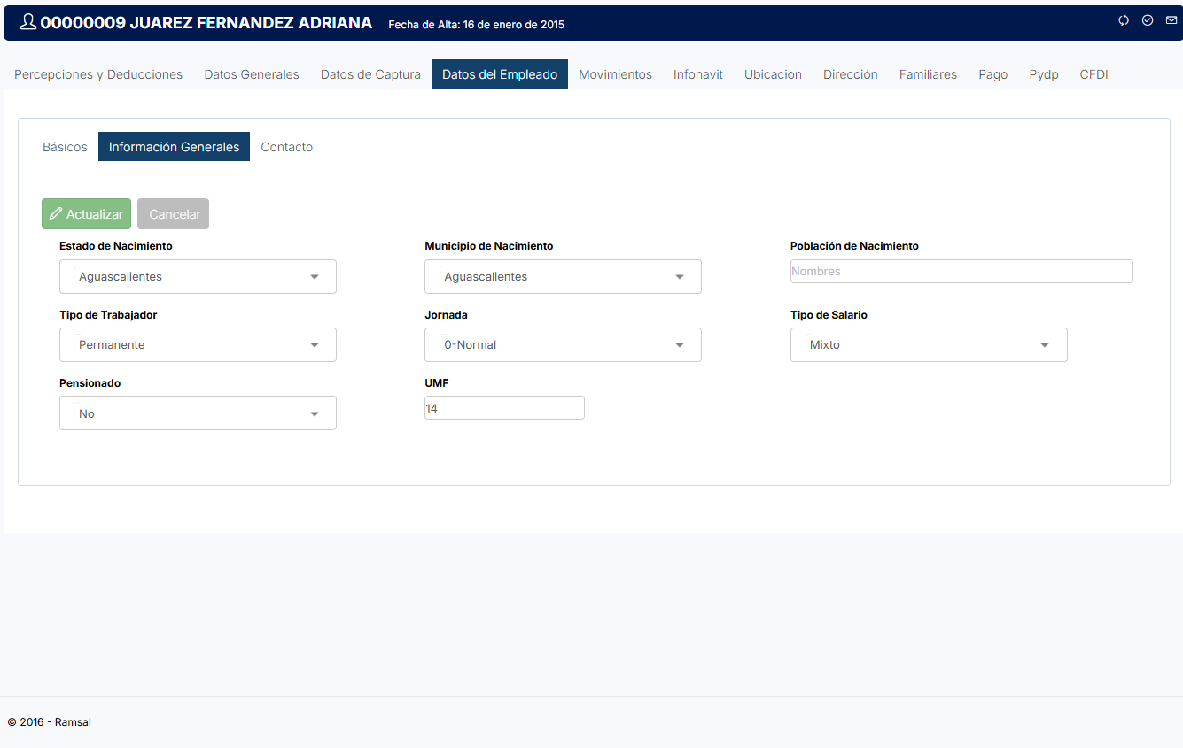Switch to the Contacto sub-tab
This screenshot has height=748, width=1183.
tap(286, 147)
